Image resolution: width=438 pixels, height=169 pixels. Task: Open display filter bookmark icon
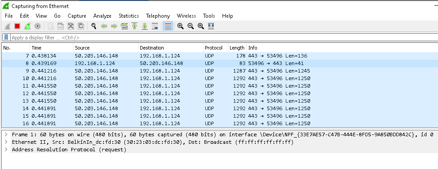(x=6, y=38)
